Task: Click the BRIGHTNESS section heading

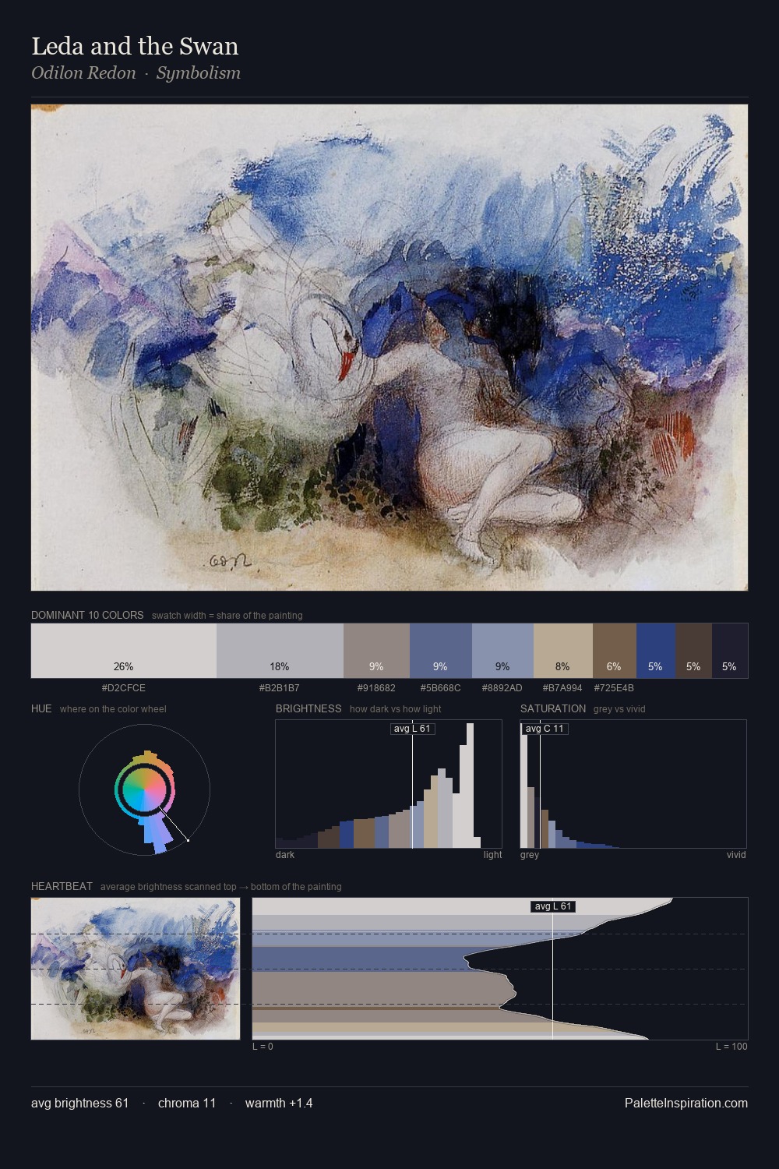Action: pos(308,708)
